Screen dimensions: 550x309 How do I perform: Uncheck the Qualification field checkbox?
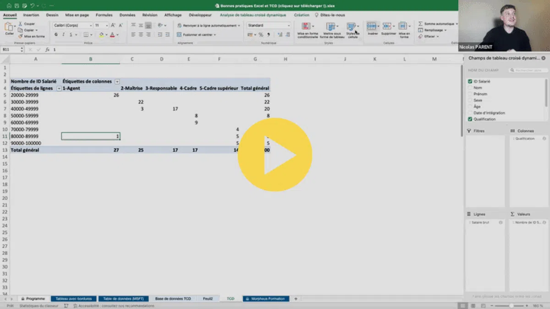(470, 119)
